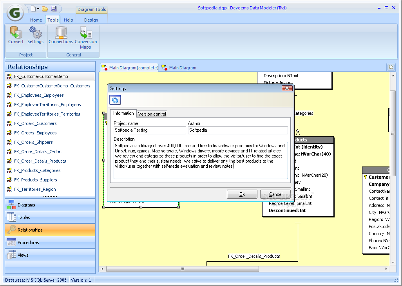Click Description: NText column in diagram
402x286 pixels.
[281, 76]
